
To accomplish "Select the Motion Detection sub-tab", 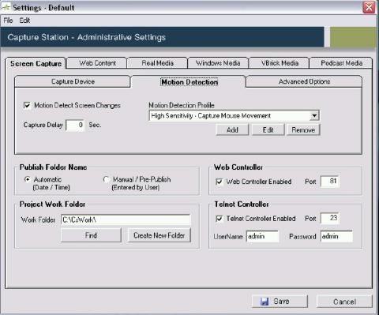I will click(189, 82).
